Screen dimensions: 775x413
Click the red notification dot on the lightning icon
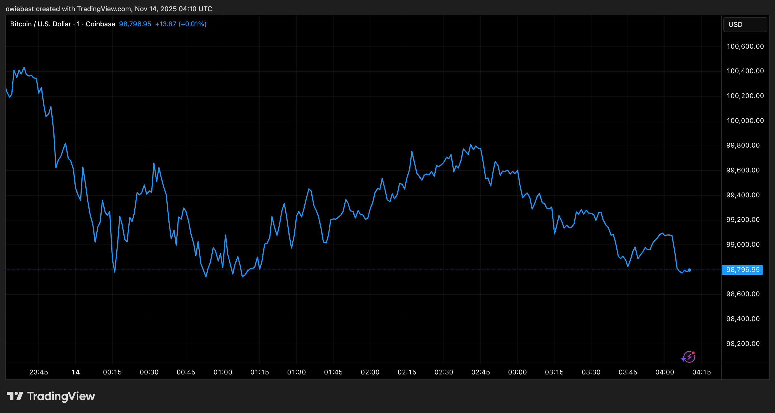tap(693, 353)
